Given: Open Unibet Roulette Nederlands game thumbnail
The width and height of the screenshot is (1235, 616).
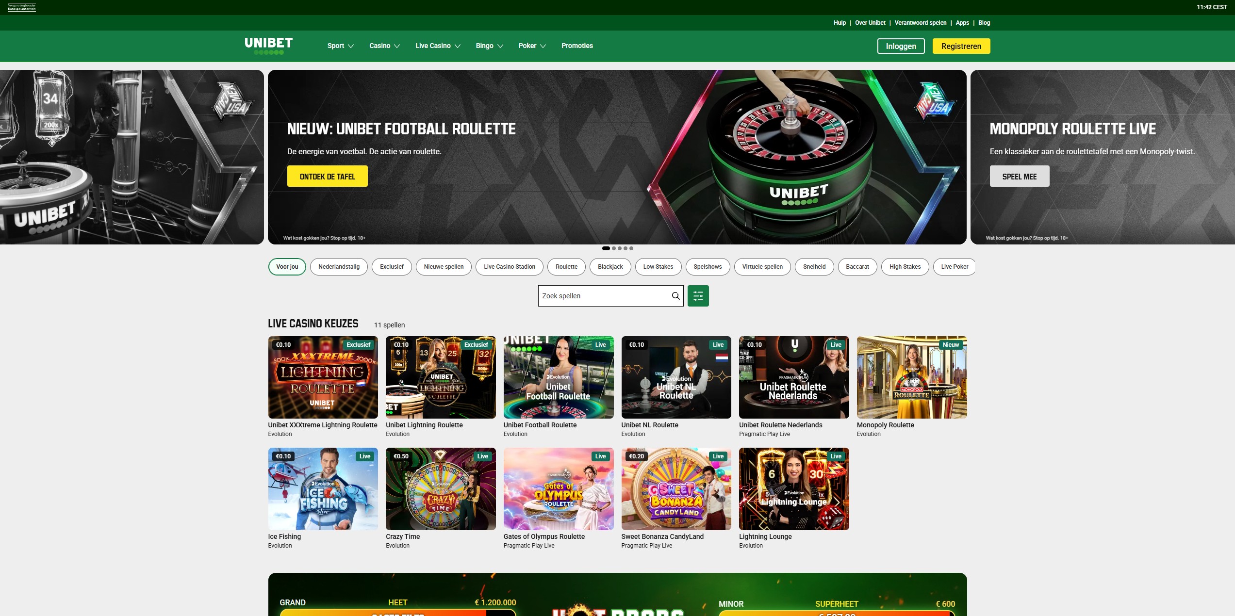Looking at the screenshot, I should tap(794, 377).
